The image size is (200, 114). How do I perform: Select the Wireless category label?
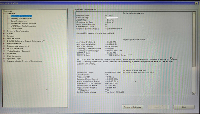click(x=11, y=53)
